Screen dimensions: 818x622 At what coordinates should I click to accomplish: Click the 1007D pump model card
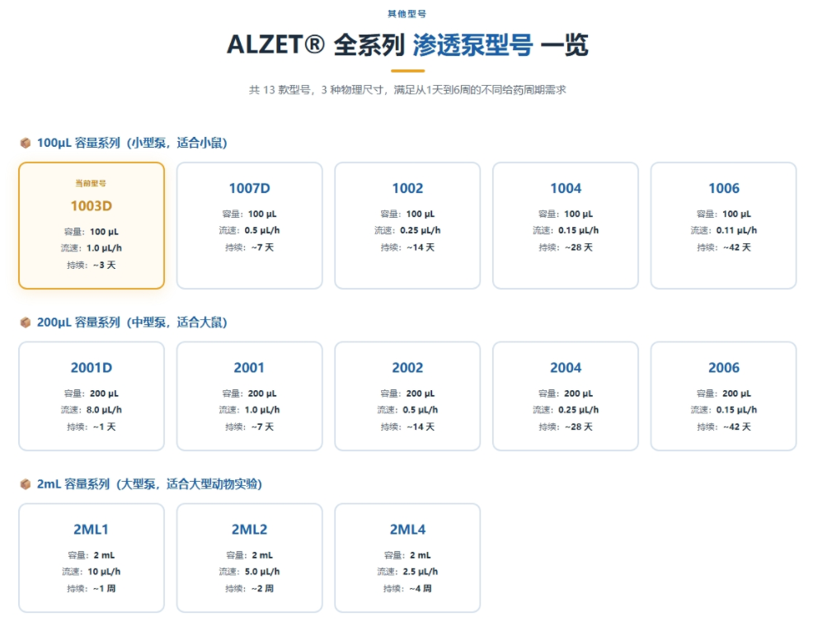(x=249, y=224)
